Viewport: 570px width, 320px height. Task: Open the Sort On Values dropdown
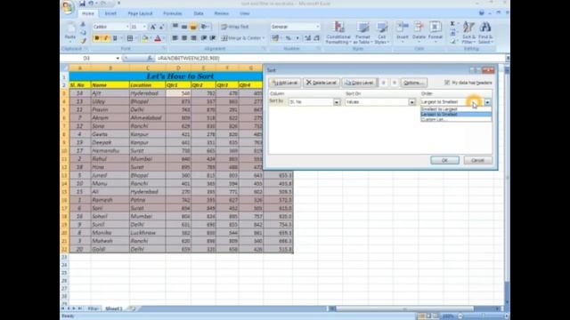tap(411, 102)
